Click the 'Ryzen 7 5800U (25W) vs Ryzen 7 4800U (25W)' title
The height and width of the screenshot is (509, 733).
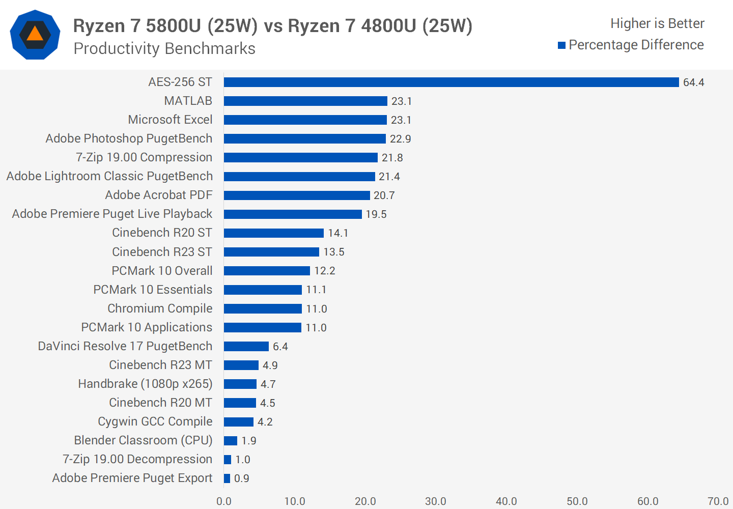tap(273, 25)
